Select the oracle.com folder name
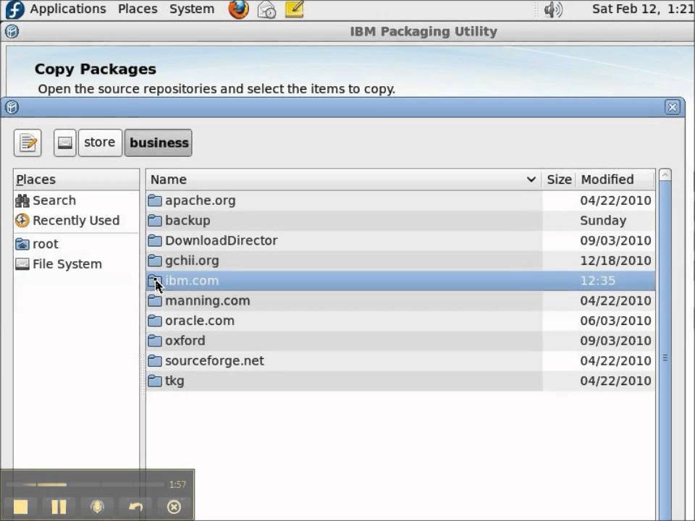This screenshot has height=521, width=695. click(200, 321)
